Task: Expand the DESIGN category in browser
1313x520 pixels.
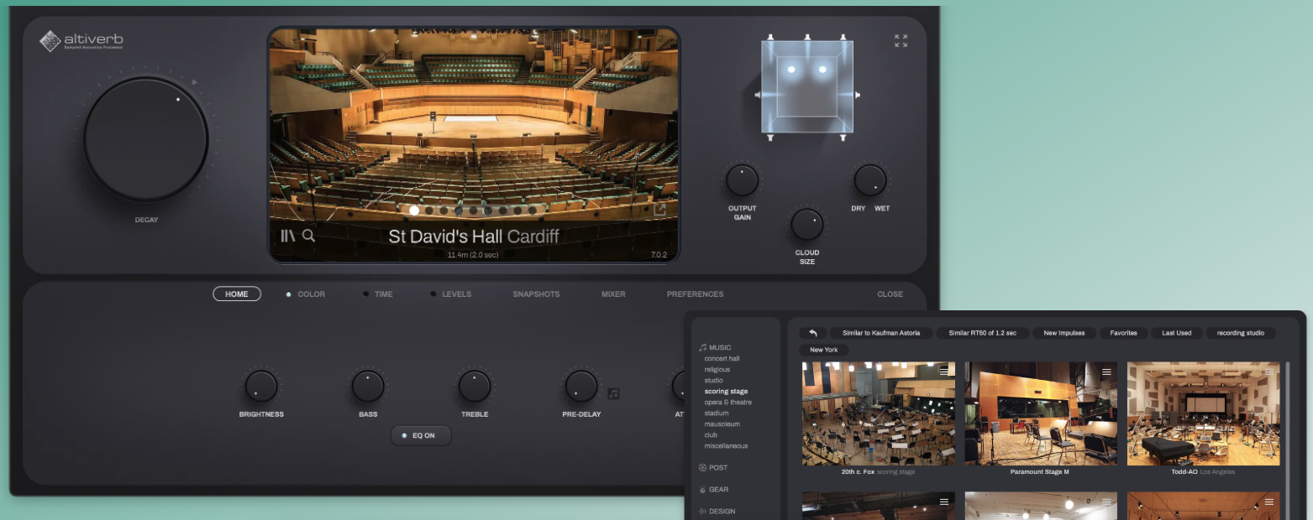Action: pos(717,511)
